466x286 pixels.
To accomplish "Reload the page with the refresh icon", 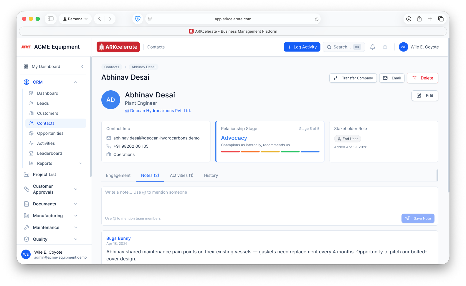I will pos(317,19).
